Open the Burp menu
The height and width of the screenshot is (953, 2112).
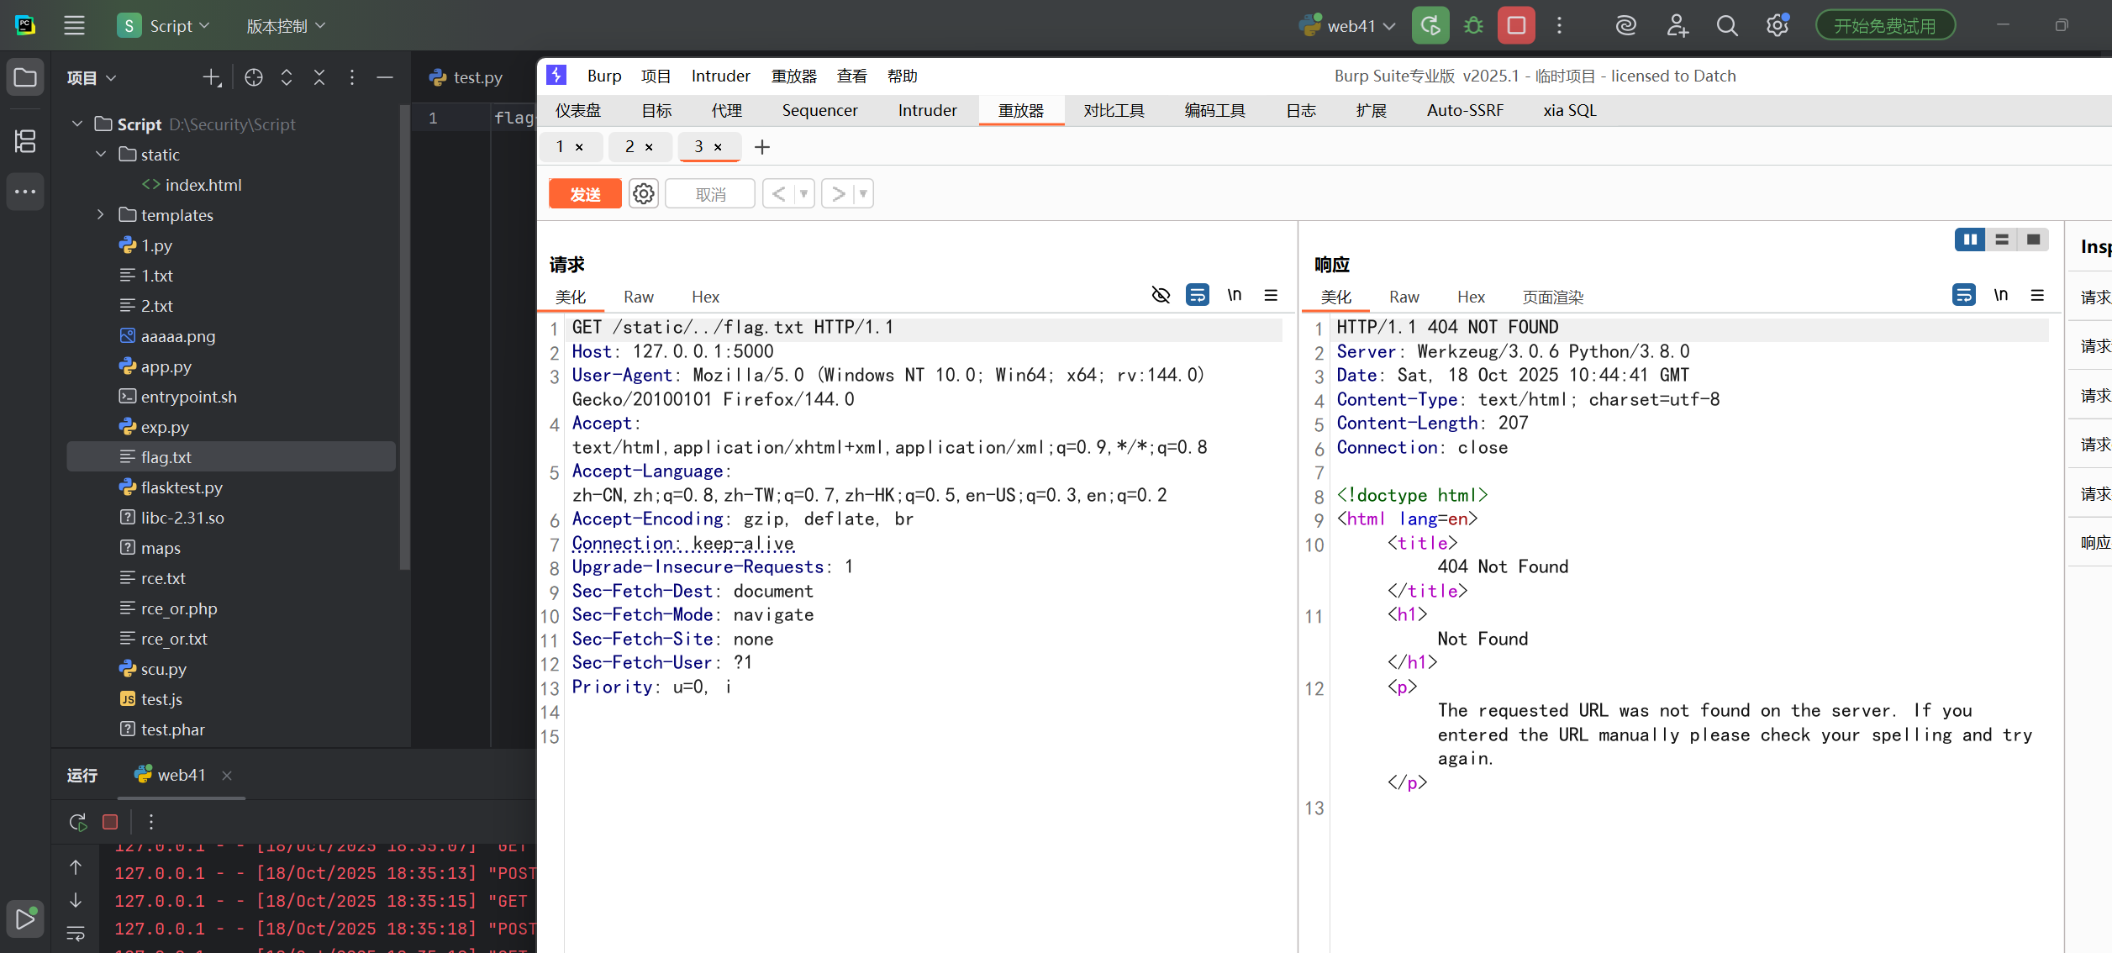coord(604,76)
